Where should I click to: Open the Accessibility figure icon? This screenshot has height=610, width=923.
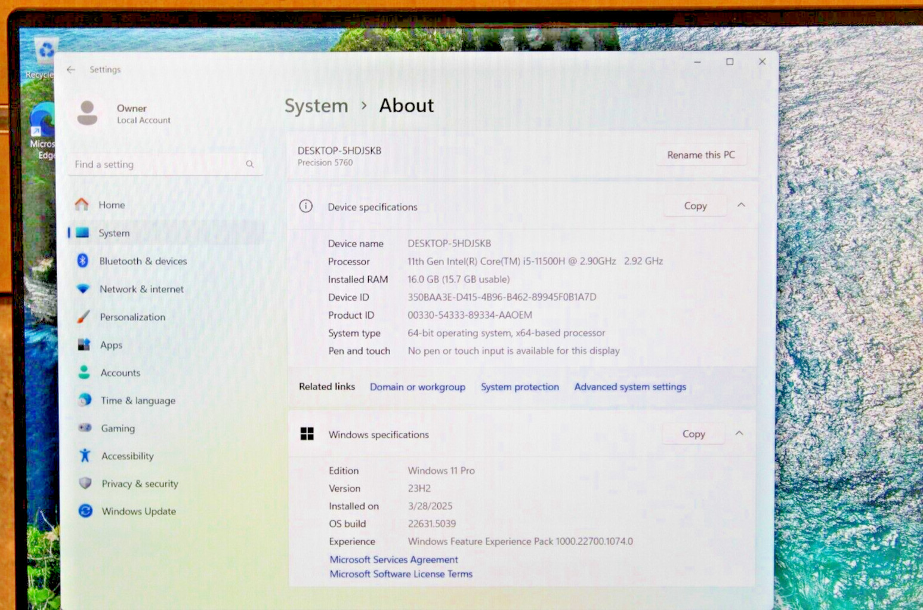point(85,455)
